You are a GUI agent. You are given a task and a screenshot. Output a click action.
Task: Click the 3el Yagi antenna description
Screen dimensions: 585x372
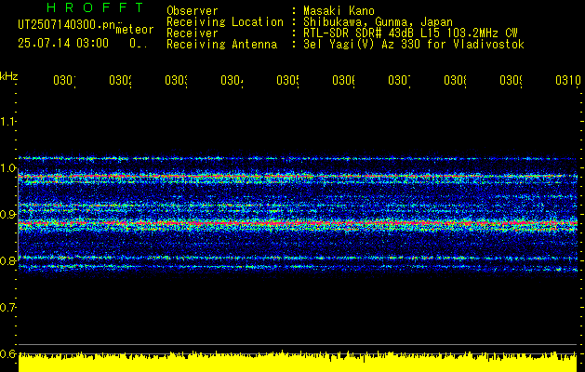(x=414, y=45)
